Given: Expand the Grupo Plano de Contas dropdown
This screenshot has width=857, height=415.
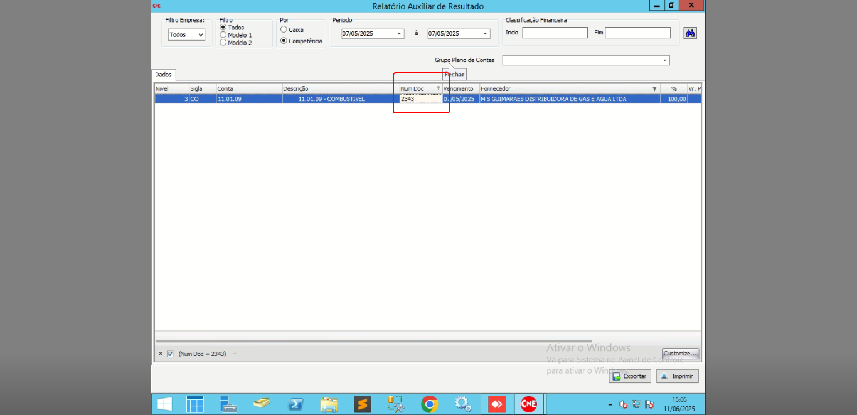Looking at the screenshot, I should [x=664, y=61].
